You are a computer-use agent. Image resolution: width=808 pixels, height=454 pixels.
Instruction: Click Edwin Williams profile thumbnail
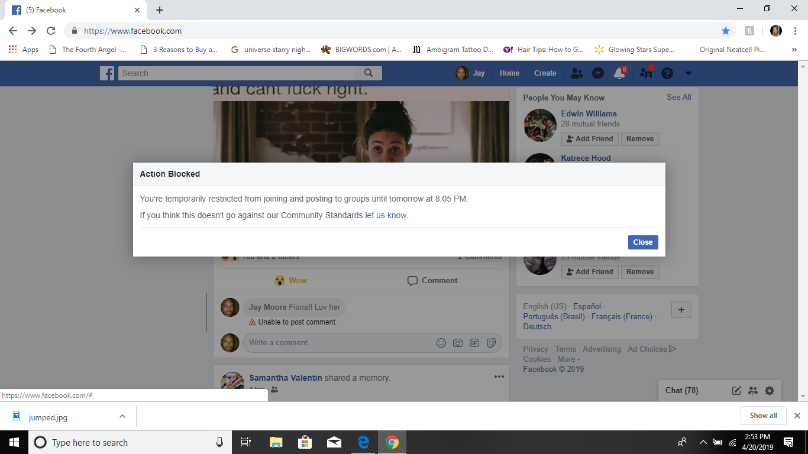click(539, 125)
